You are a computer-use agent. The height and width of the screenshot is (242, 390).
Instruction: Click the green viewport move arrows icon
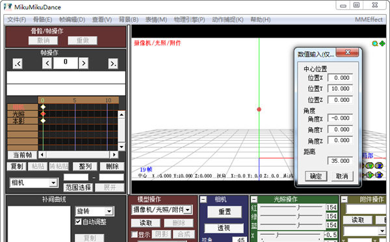382,43
